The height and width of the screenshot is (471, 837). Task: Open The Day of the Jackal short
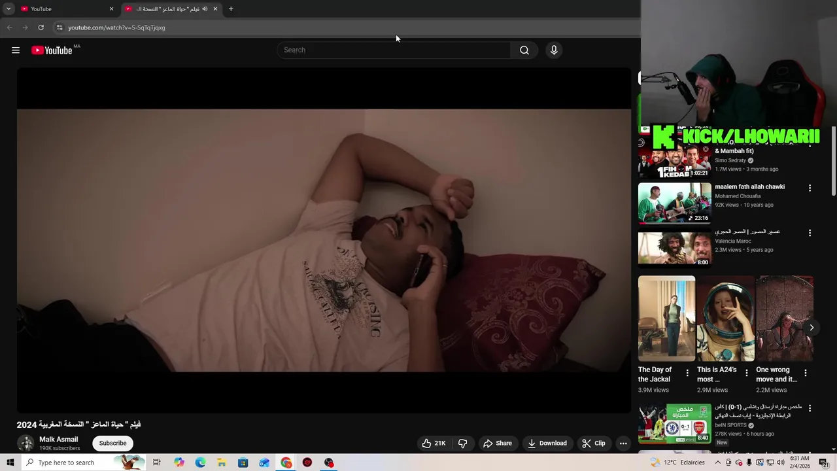click(x=666, y=319)
